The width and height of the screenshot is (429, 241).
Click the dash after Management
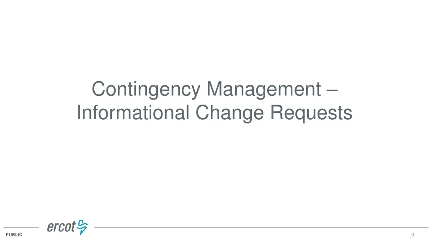point(331,90)
